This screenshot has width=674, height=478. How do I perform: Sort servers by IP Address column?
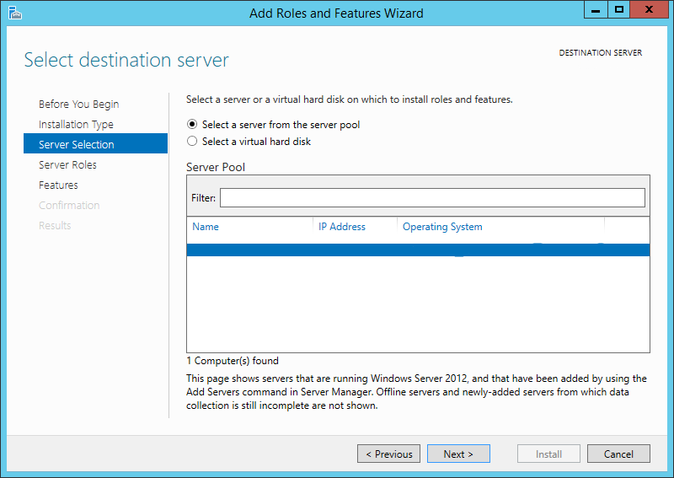(342, 226)
